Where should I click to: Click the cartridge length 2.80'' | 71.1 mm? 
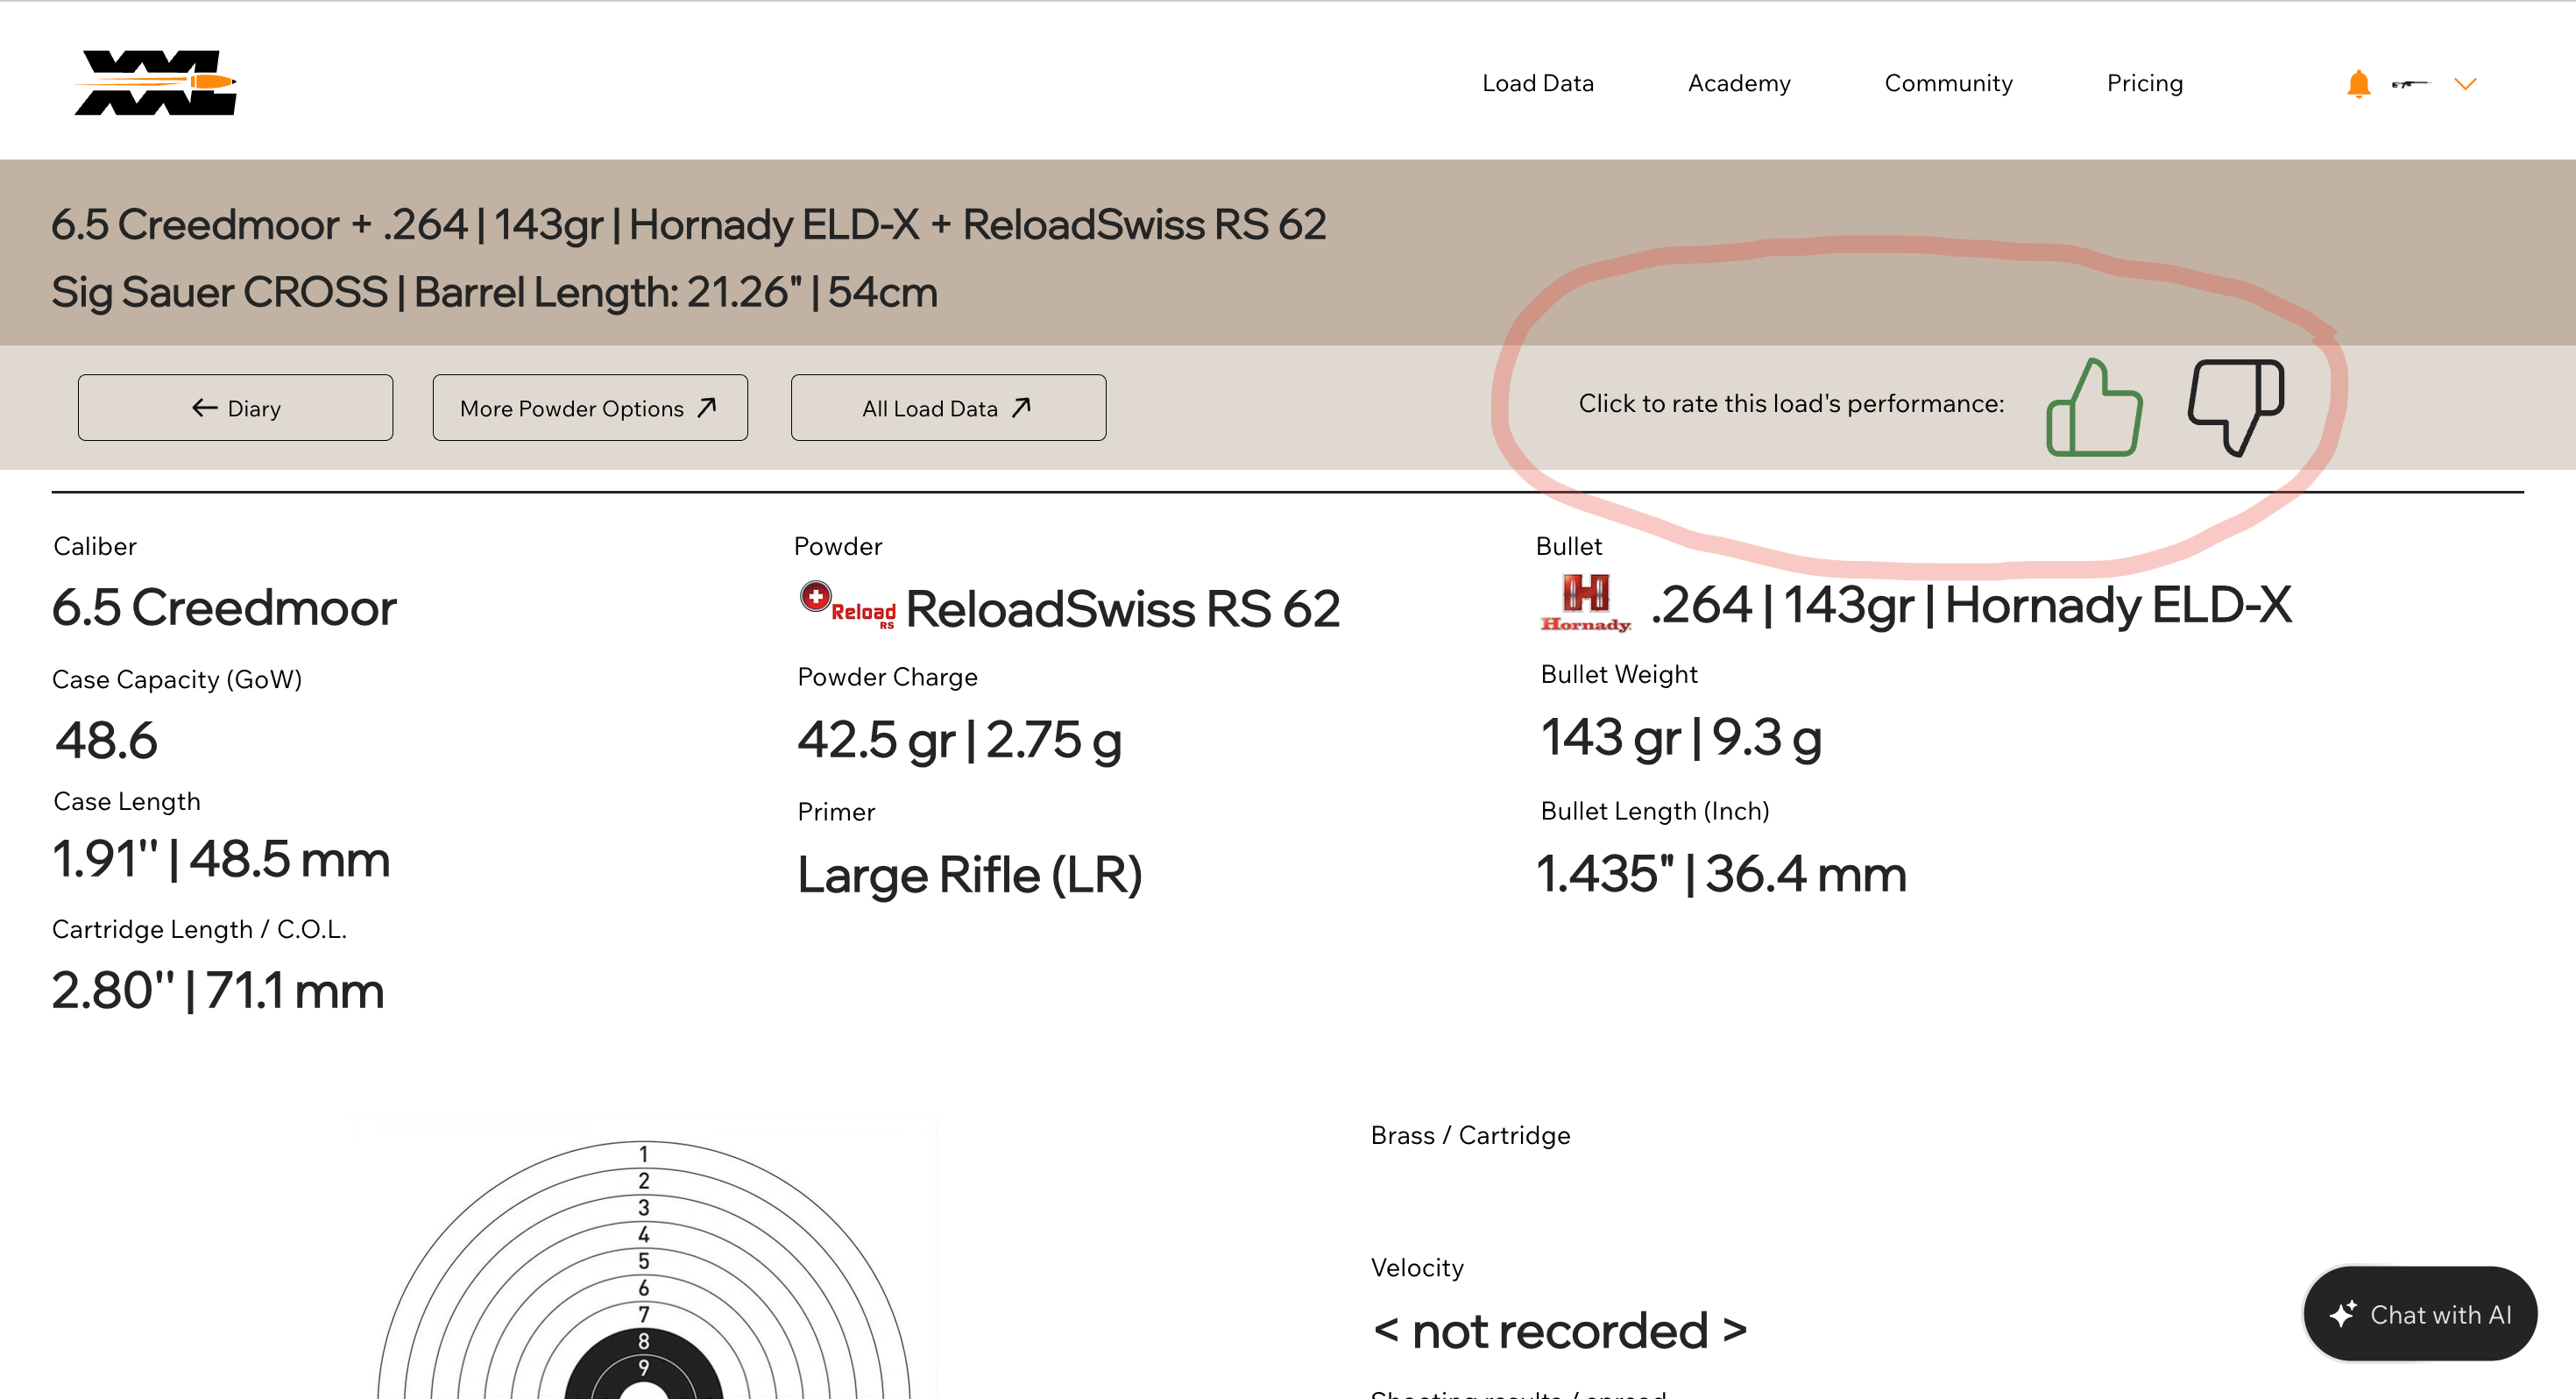tap(218, 991)
